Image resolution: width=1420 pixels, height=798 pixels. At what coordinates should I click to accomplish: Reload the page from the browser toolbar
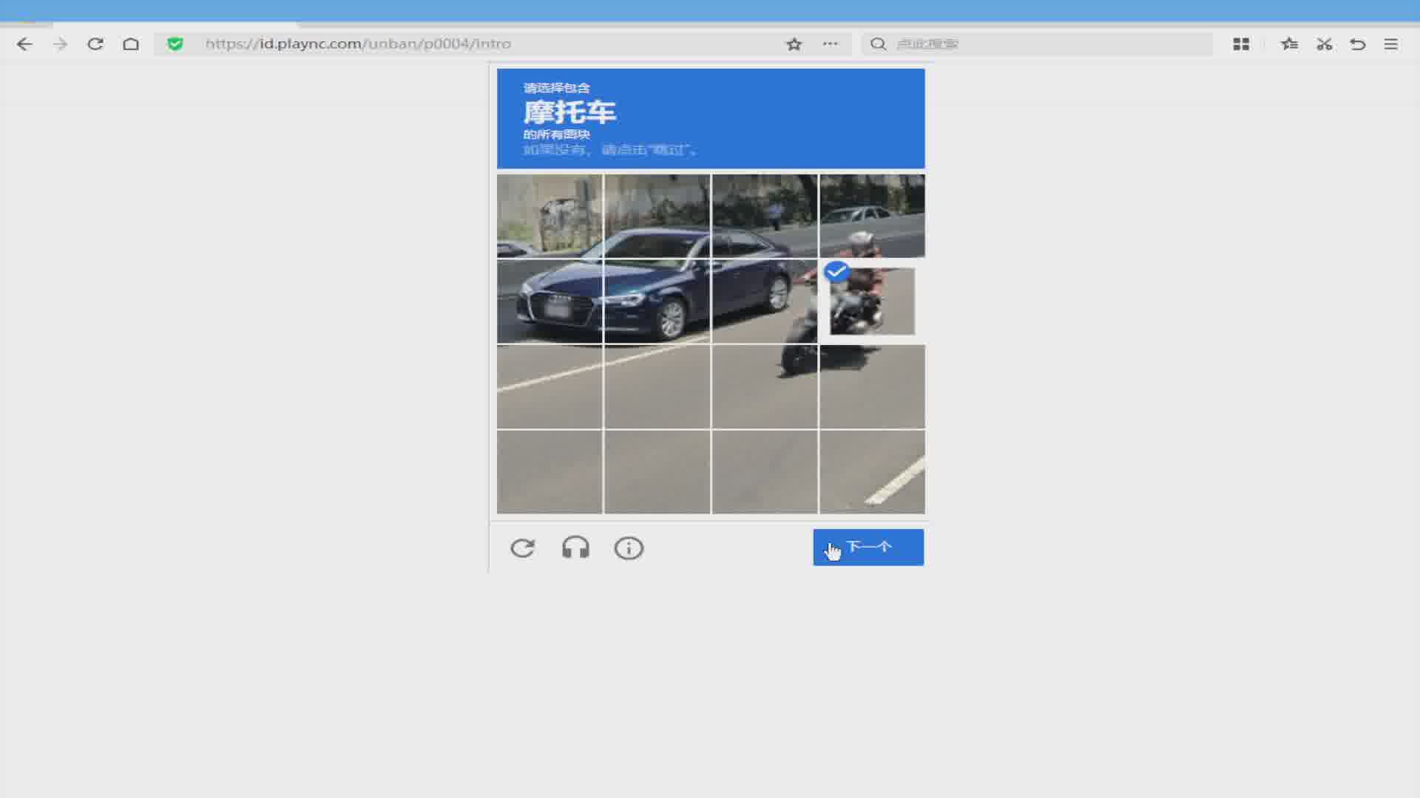(95, 44)
